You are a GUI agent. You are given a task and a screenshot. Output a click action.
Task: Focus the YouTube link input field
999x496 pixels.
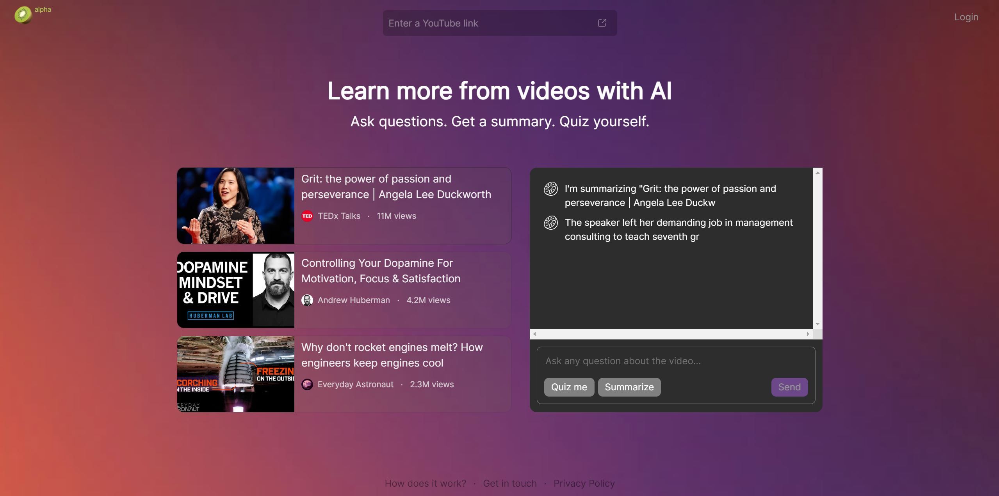488,23
